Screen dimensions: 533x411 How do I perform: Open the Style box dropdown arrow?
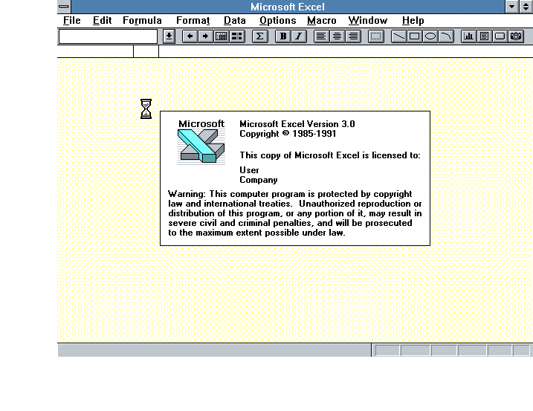(169, 36)
